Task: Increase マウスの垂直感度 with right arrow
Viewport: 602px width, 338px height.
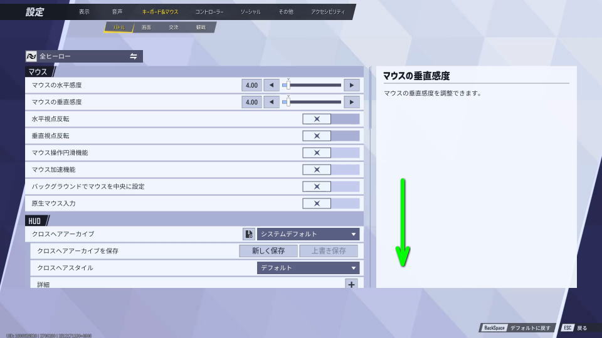Action: [x=352, y=102]
